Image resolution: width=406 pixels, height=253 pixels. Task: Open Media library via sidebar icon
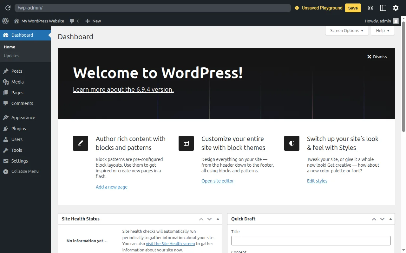point(6,82)
